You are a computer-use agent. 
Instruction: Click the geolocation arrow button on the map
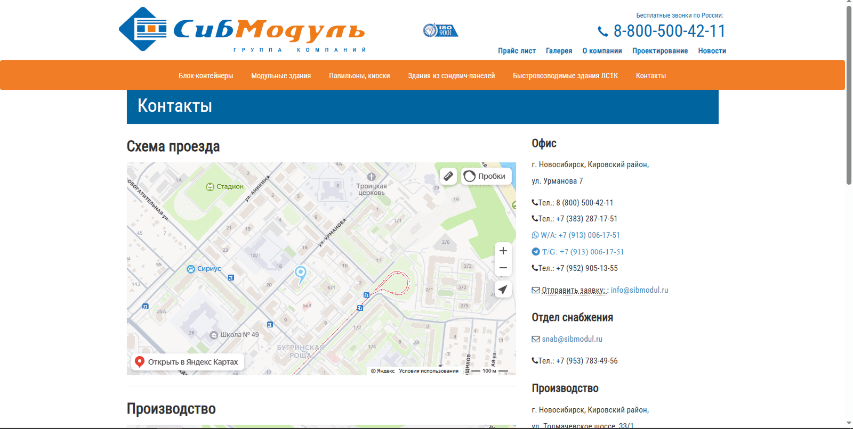[x=503, y=290]
